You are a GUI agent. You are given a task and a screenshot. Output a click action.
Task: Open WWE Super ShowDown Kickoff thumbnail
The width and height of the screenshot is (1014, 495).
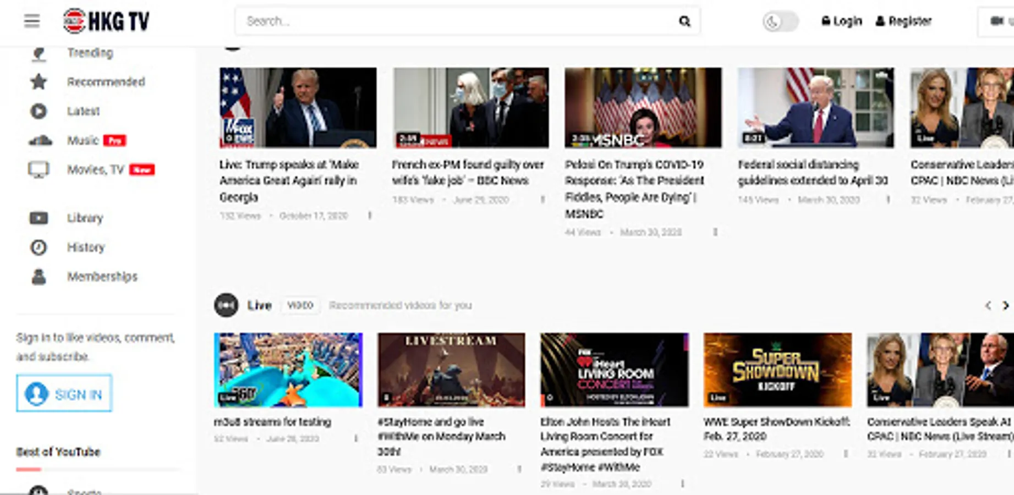pos(777,370)
